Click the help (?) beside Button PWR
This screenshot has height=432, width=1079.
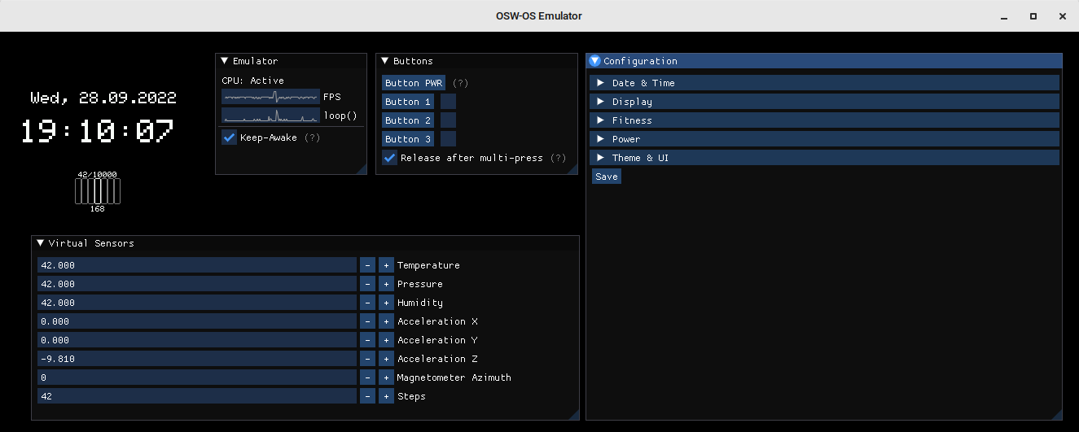click(x=461, y=83)
